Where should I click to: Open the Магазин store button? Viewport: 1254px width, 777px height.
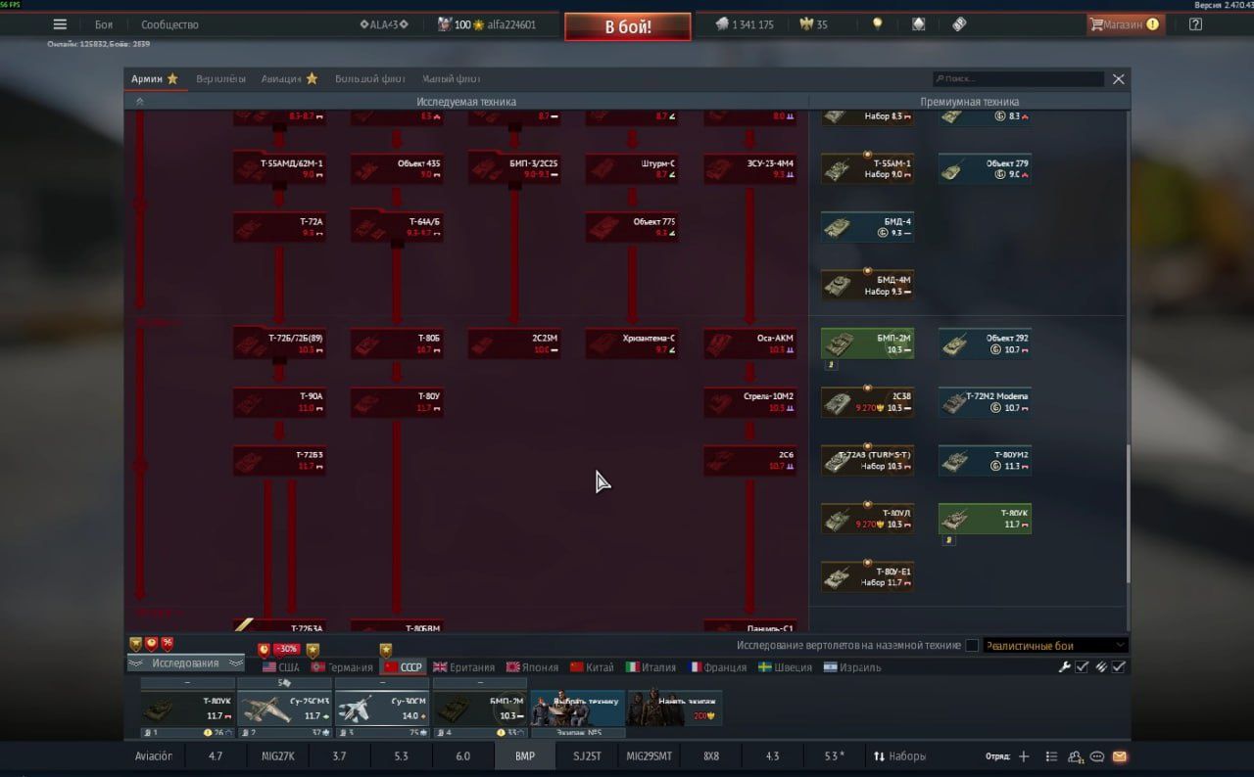[x=1126, y=24]
